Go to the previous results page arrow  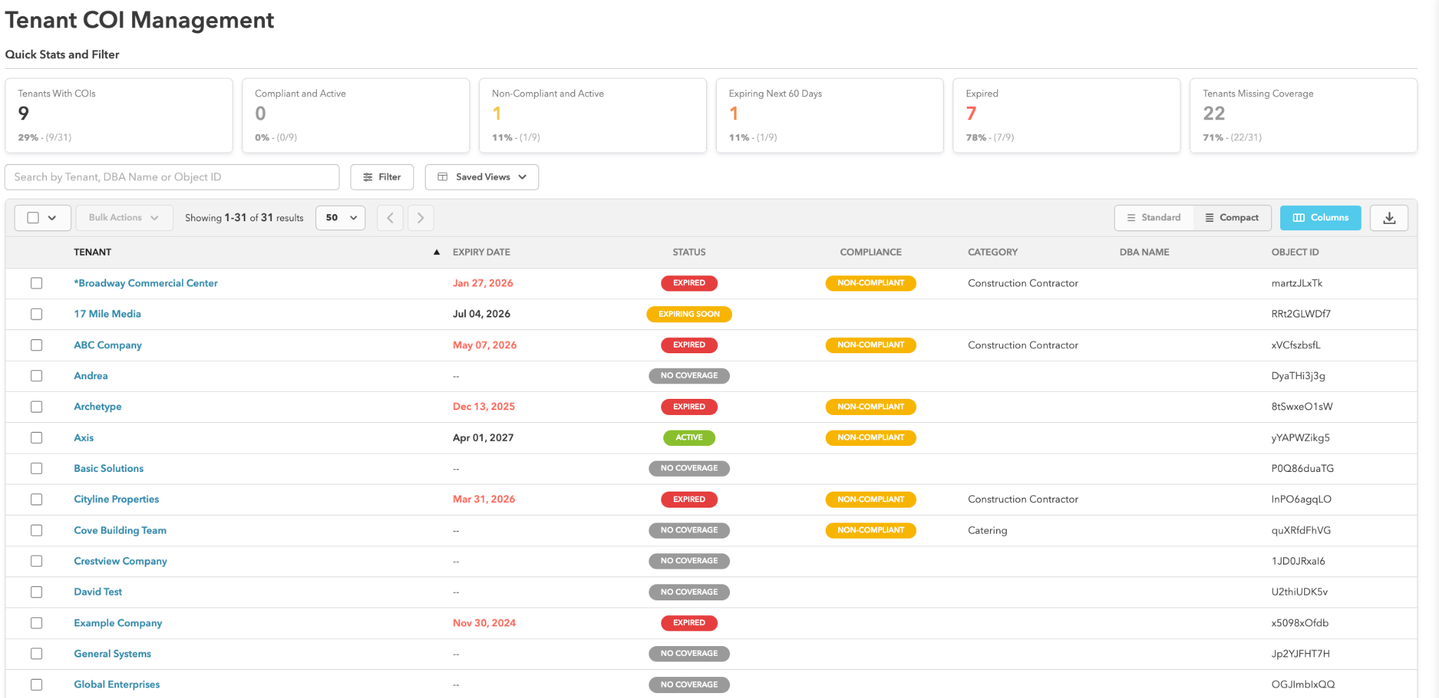[x=390, y=218]
